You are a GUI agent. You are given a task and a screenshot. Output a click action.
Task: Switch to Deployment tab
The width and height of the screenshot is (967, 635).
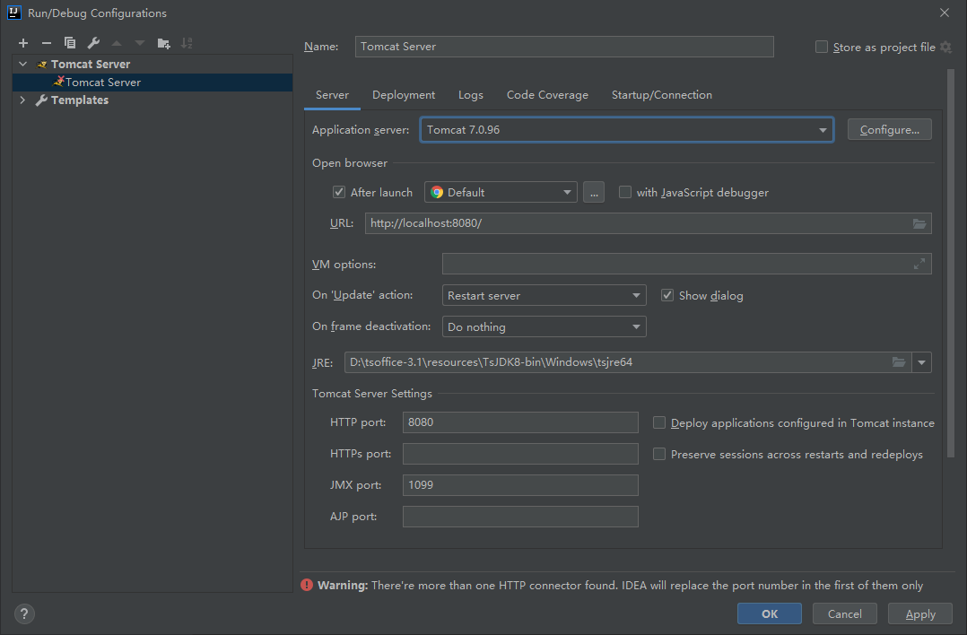tap(404, 95)
